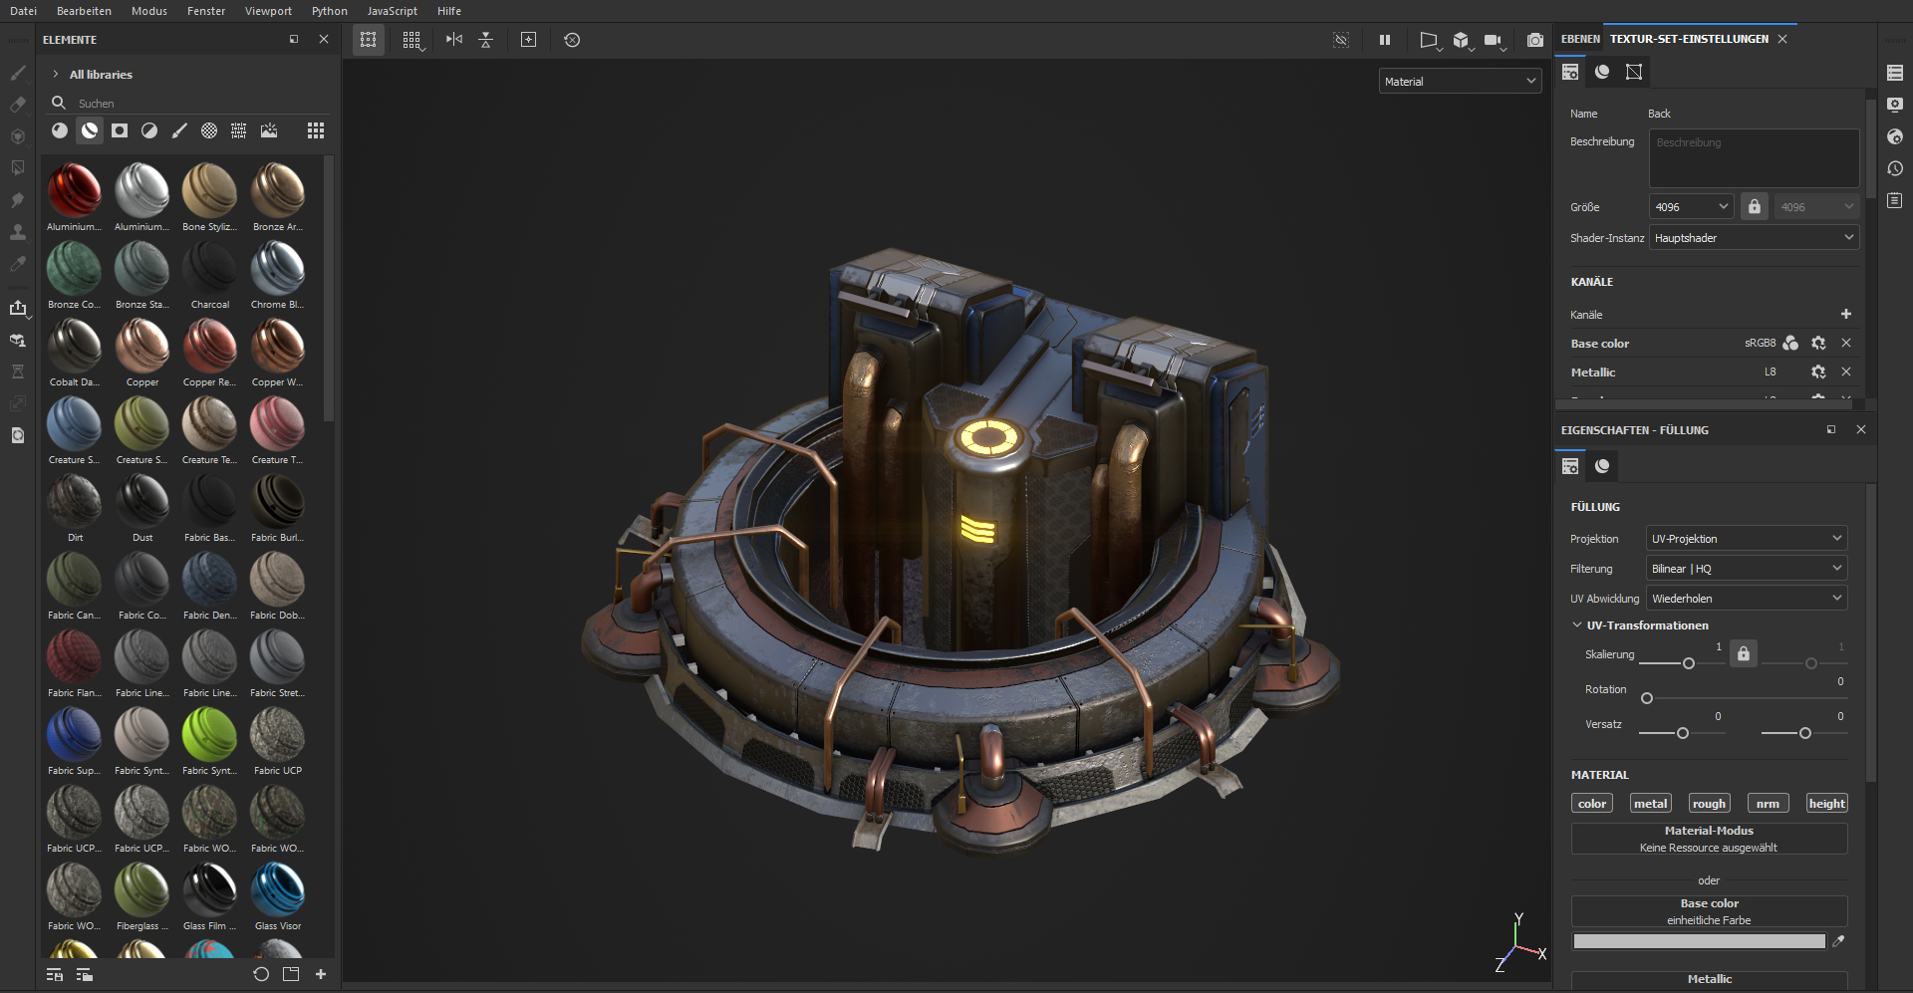Toggle the height material channel
Screen dimensions: 1913x993
(1826, 804)
